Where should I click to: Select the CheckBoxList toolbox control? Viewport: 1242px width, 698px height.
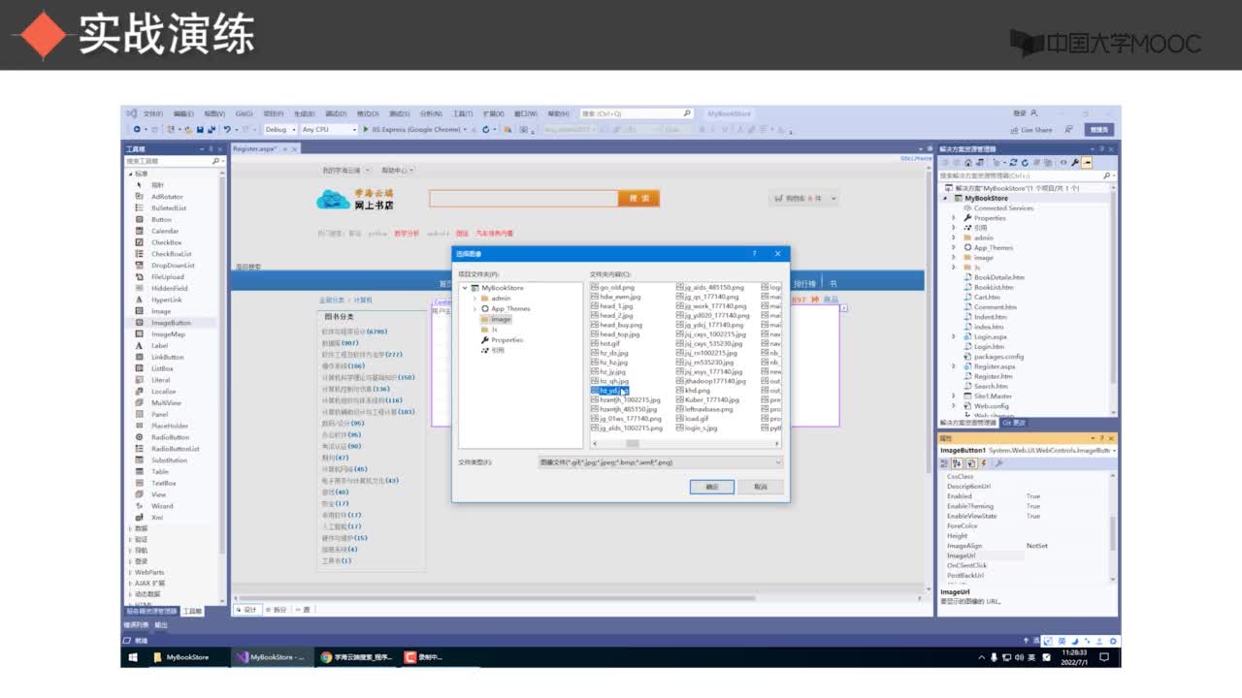coord(172,254)
